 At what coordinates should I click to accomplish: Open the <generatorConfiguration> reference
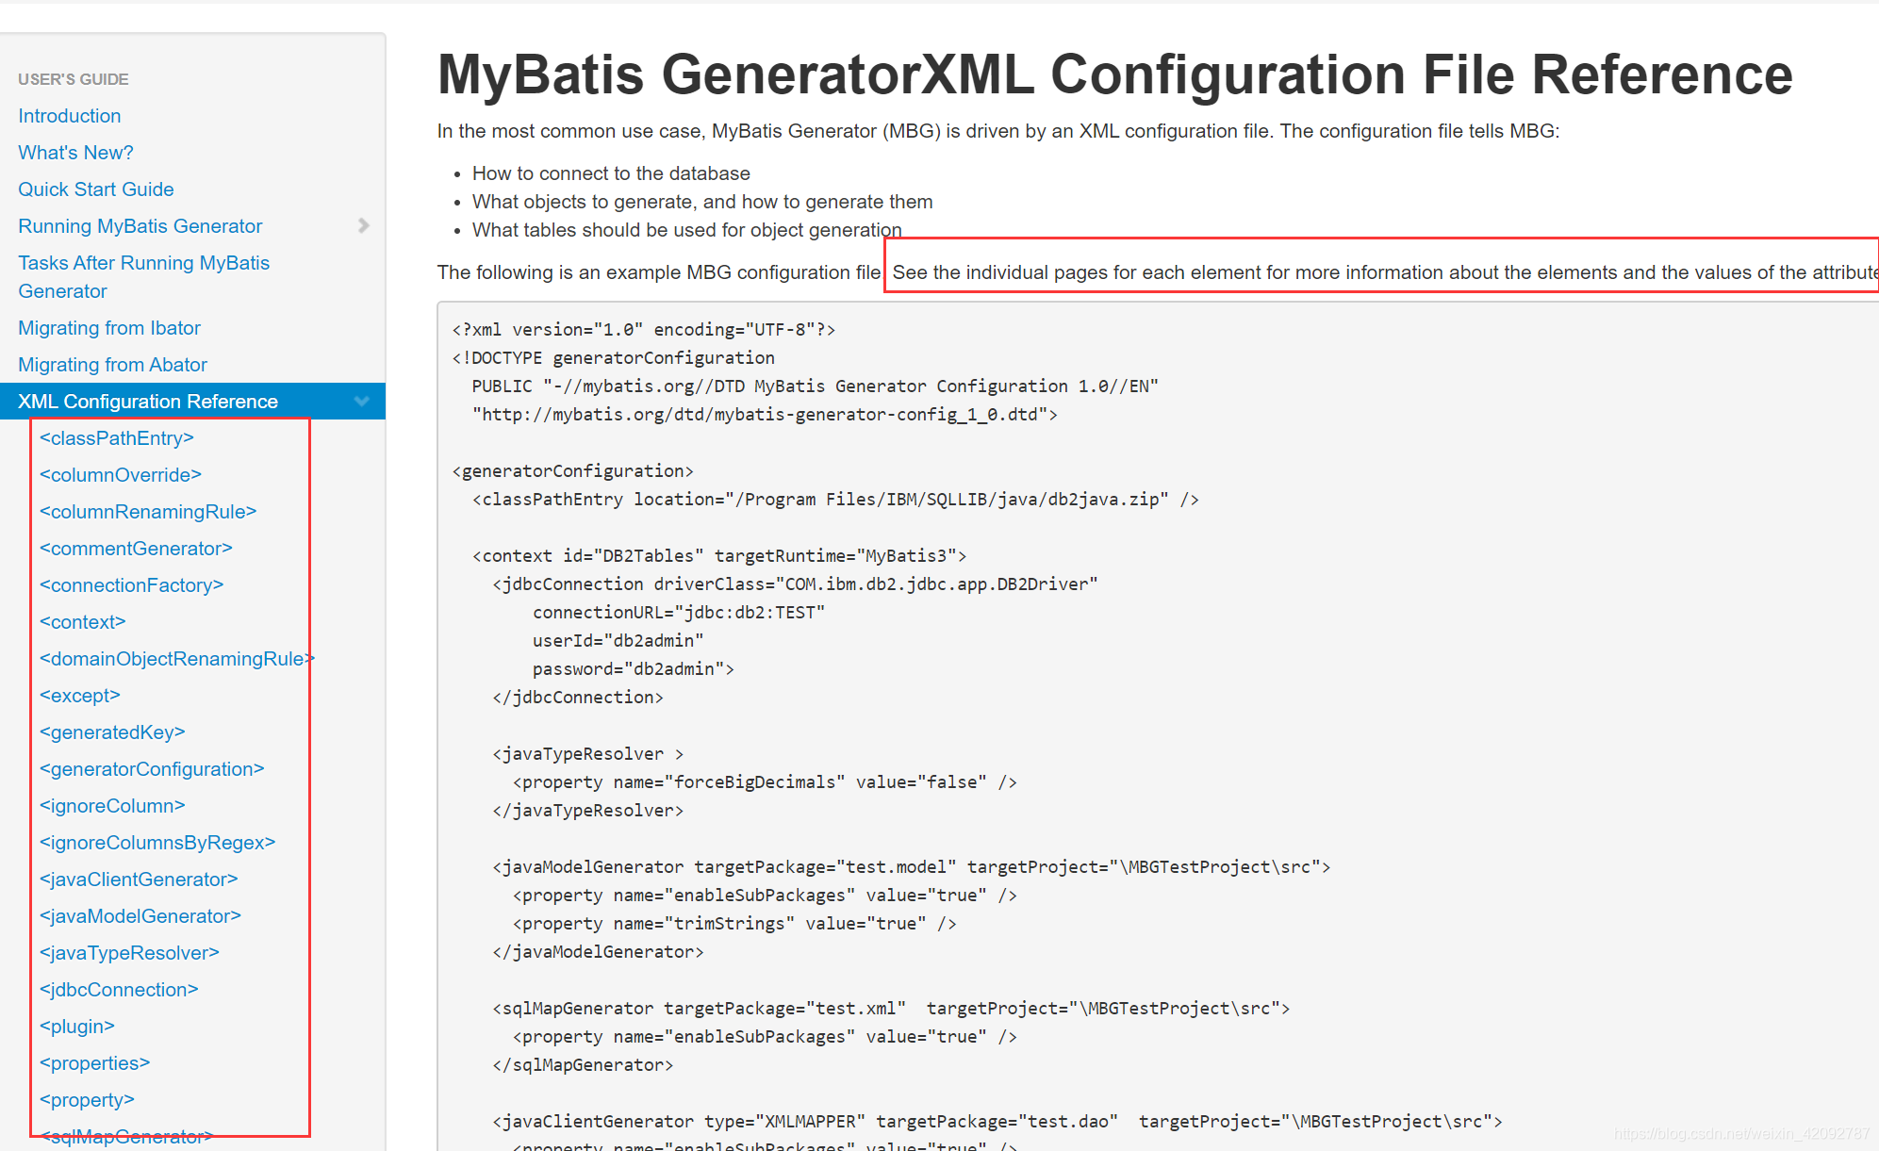point(152,769)
